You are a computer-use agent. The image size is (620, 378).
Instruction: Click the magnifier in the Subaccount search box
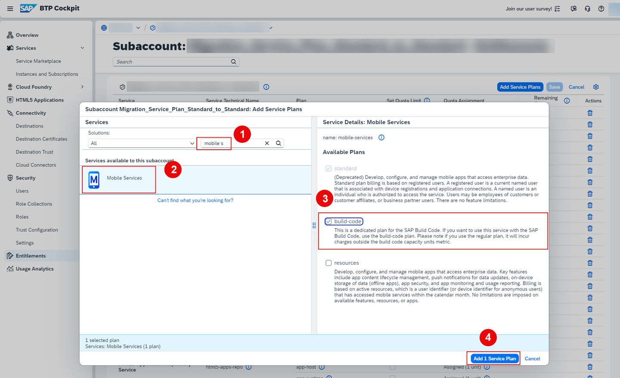click(x=233, y=62)
